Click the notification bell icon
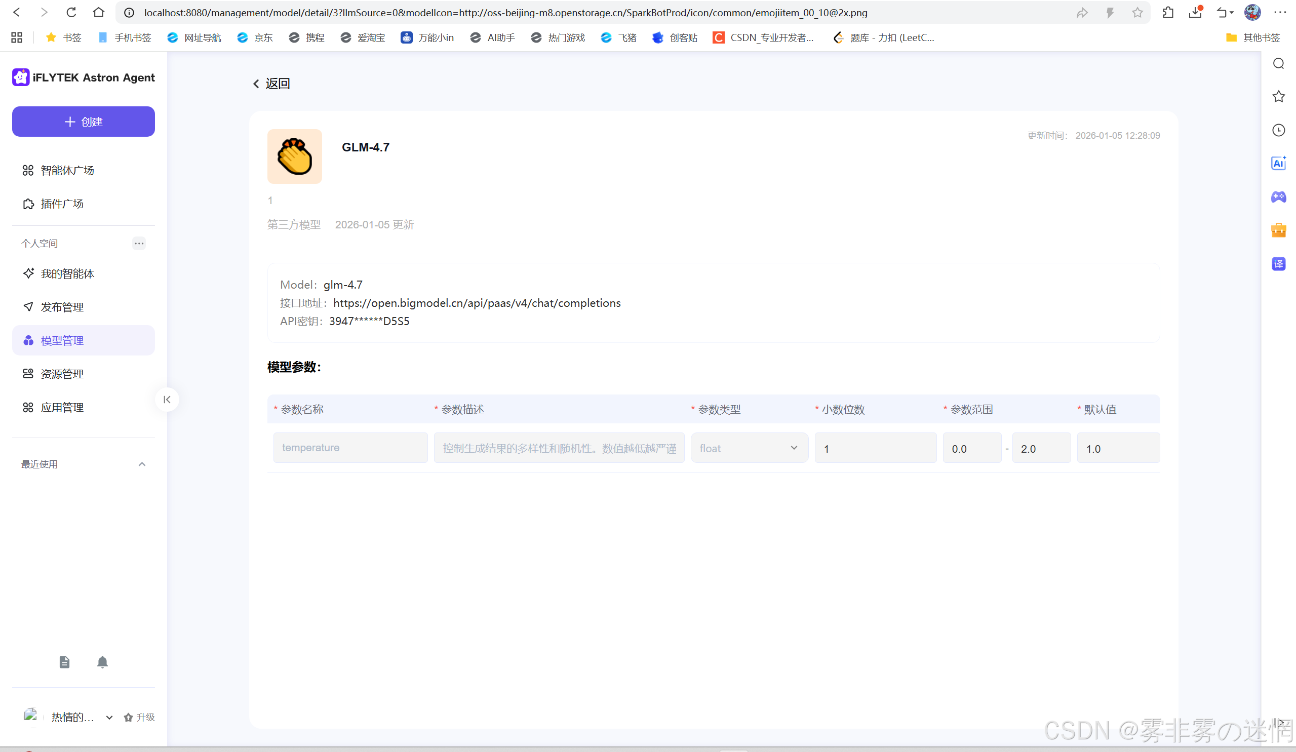 (102, 662)
